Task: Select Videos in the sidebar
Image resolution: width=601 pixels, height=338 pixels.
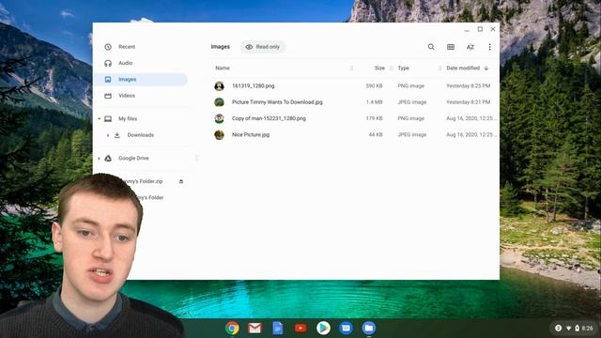Action: 127,96
